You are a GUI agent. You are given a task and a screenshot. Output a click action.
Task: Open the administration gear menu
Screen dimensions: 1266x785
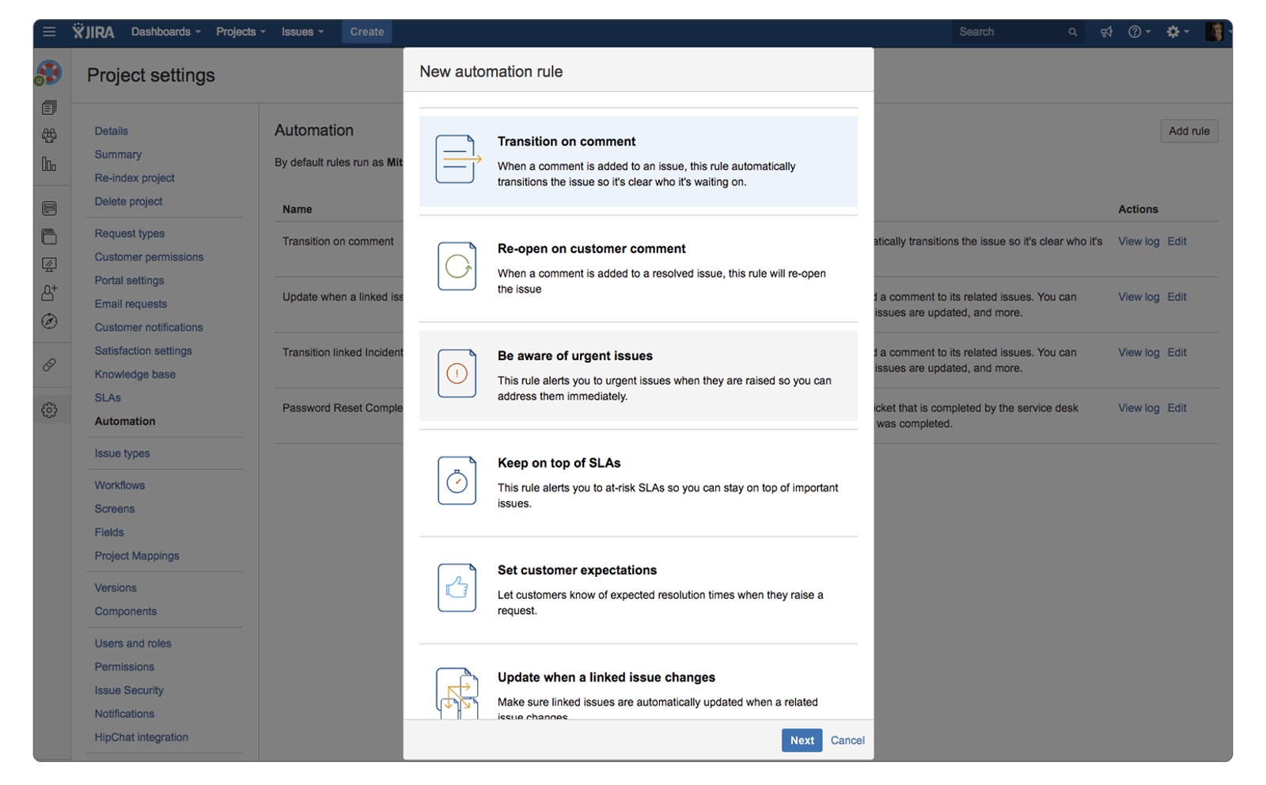click(x=1177, y=32)
